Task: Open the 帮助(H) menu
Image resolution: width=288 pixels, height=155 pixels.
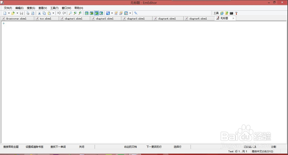Action: [79, 8]
